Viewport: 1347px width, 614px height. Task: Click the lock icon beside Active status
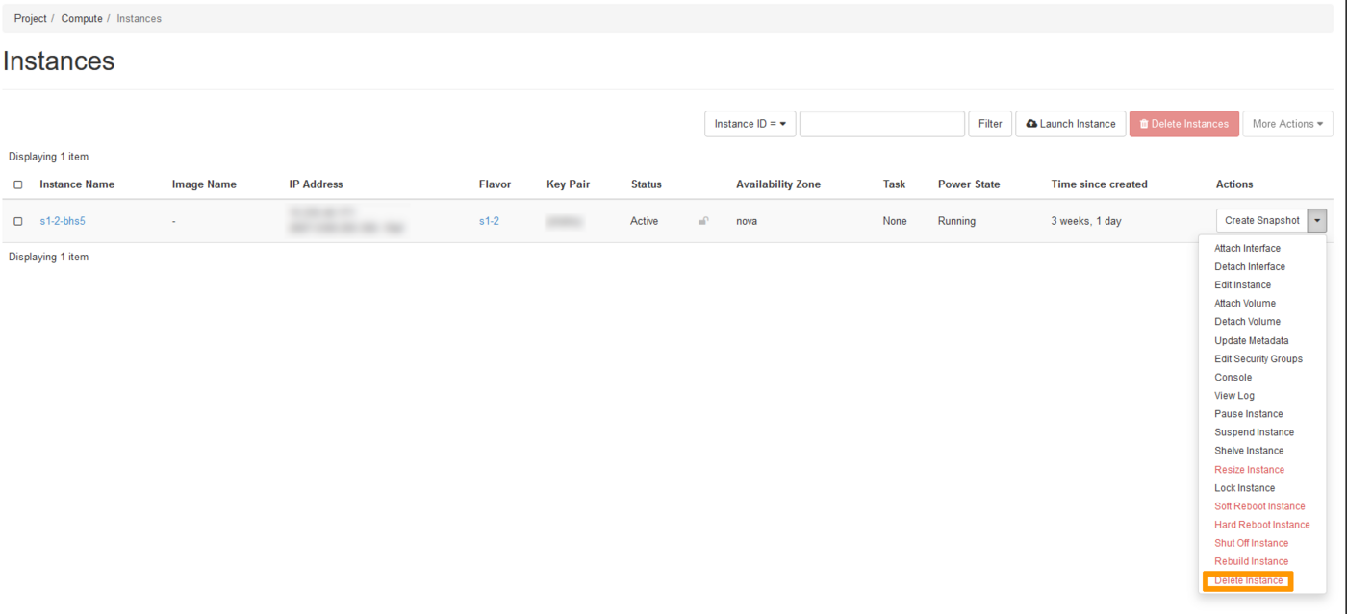point(703,221)
